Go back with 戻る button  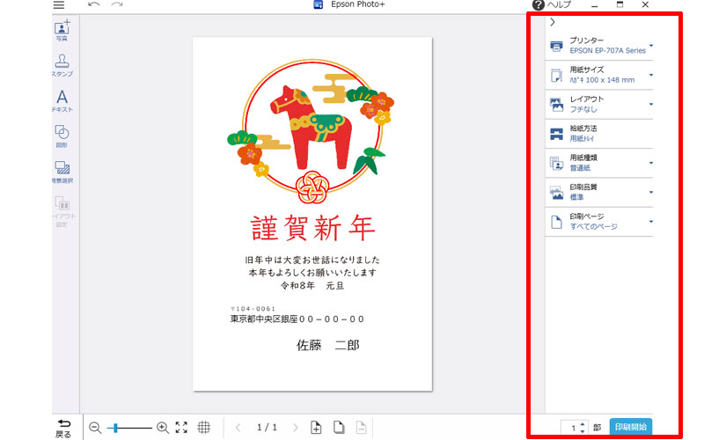63,429
